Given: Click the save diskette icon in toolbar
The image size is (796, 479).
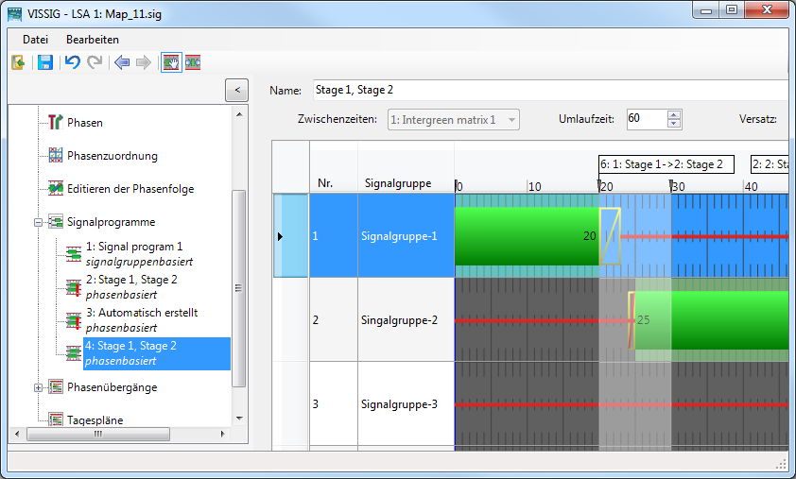Looking at the screenshot, I should pos(44,62).
